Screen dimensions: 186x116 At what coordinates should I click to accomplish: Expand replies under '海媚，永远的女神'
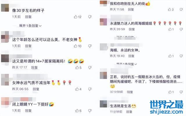point(127,64)
